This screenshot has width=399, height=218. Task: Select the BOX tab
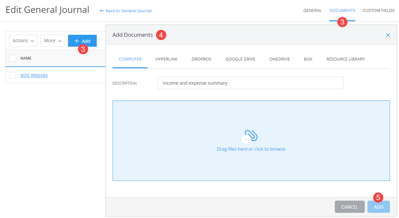[x=308, y=59]
